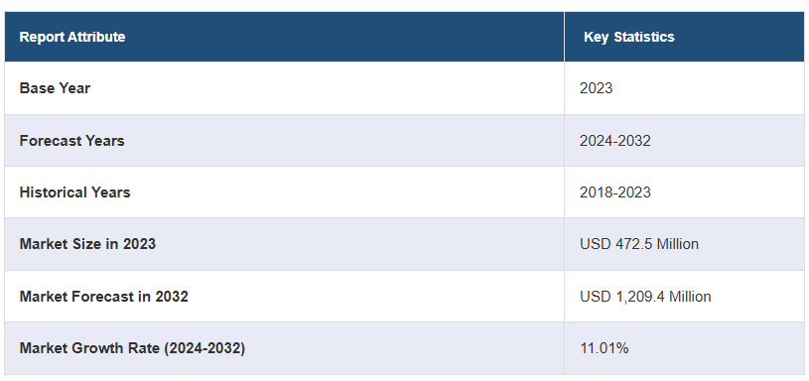Click the USD 1,209.4 Million value
The height and width of the screenshot is (381, 809).
pos(645,297)
